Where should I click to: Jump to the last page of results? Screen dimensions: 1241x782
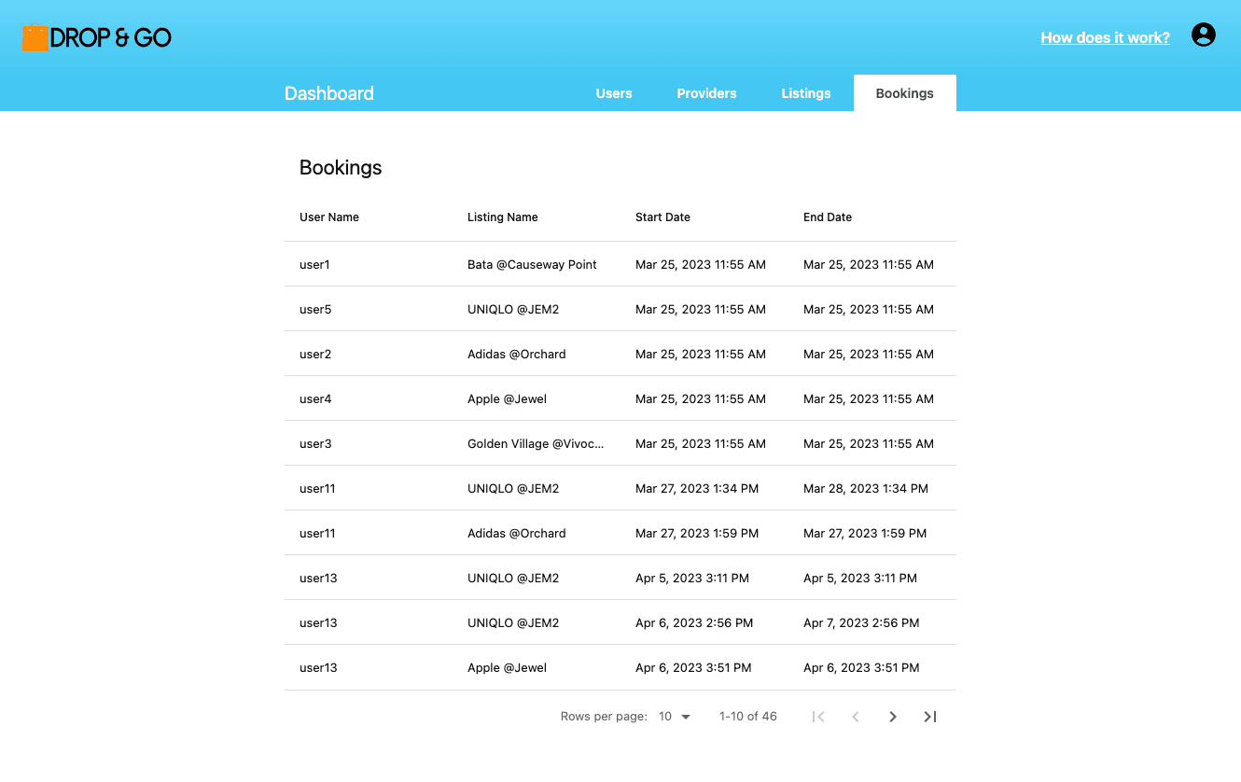[x=929, y=716]
